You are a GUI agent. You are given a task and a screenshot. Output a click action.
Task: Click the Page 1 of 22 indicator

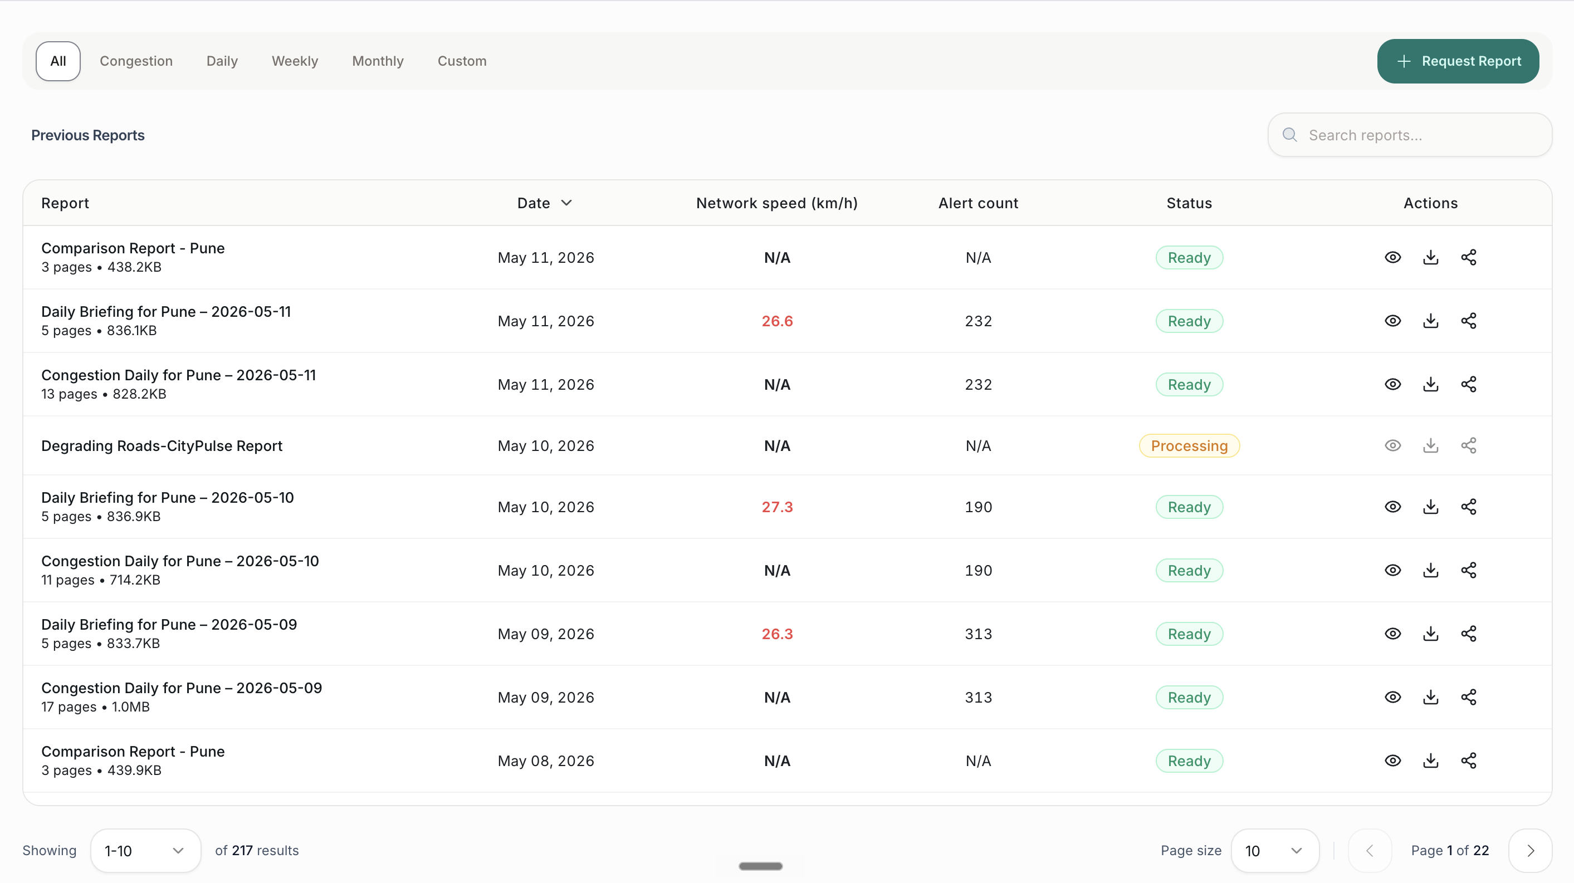(x=1449, y=850)
